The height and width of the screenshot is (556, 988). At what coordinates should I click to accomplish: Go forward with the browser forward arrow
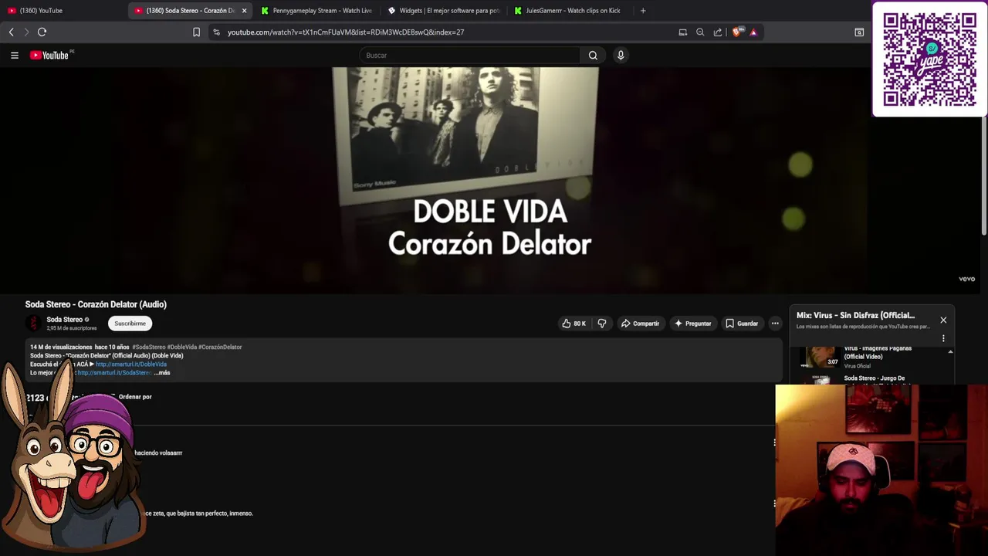click(26, 32)
